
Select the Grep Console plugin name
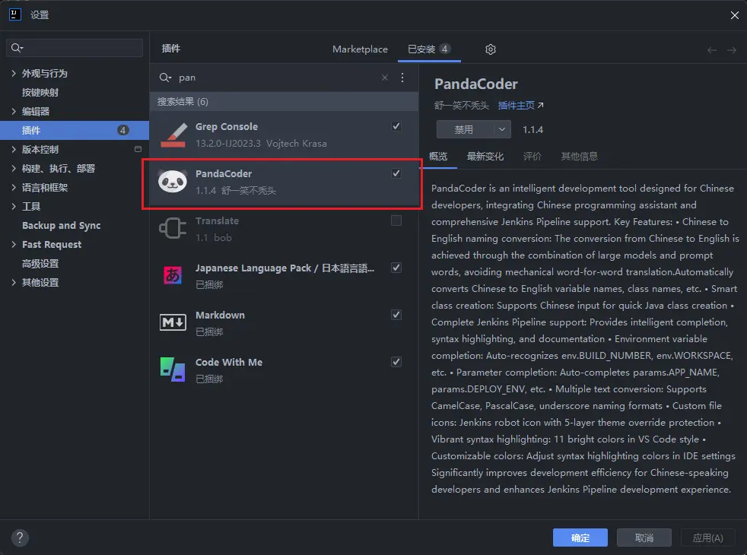227,127
